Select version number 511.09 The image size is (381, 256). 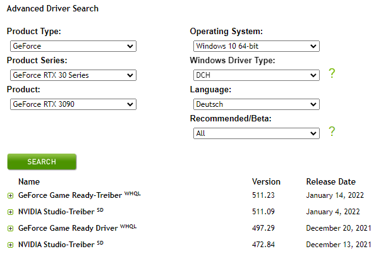pos(263,212)
